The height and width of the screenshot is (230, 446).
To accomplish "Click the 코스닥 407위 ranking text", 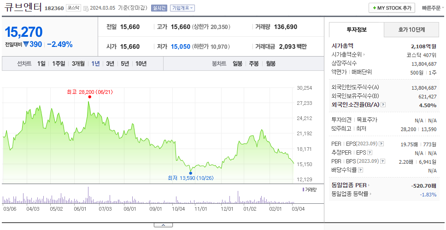I will [421, 55].
